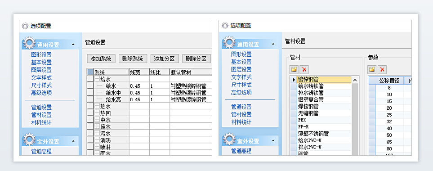Click 衬塑热镀锌钢管 cell in 给水中 row
The image size is (433, 171).
191,92
